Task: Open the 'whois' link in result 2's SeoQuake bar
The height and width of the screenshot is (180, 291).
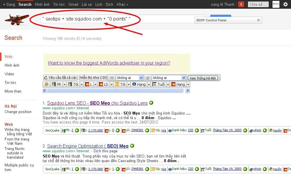Action: pyautogui.click(x=257, y=169)
